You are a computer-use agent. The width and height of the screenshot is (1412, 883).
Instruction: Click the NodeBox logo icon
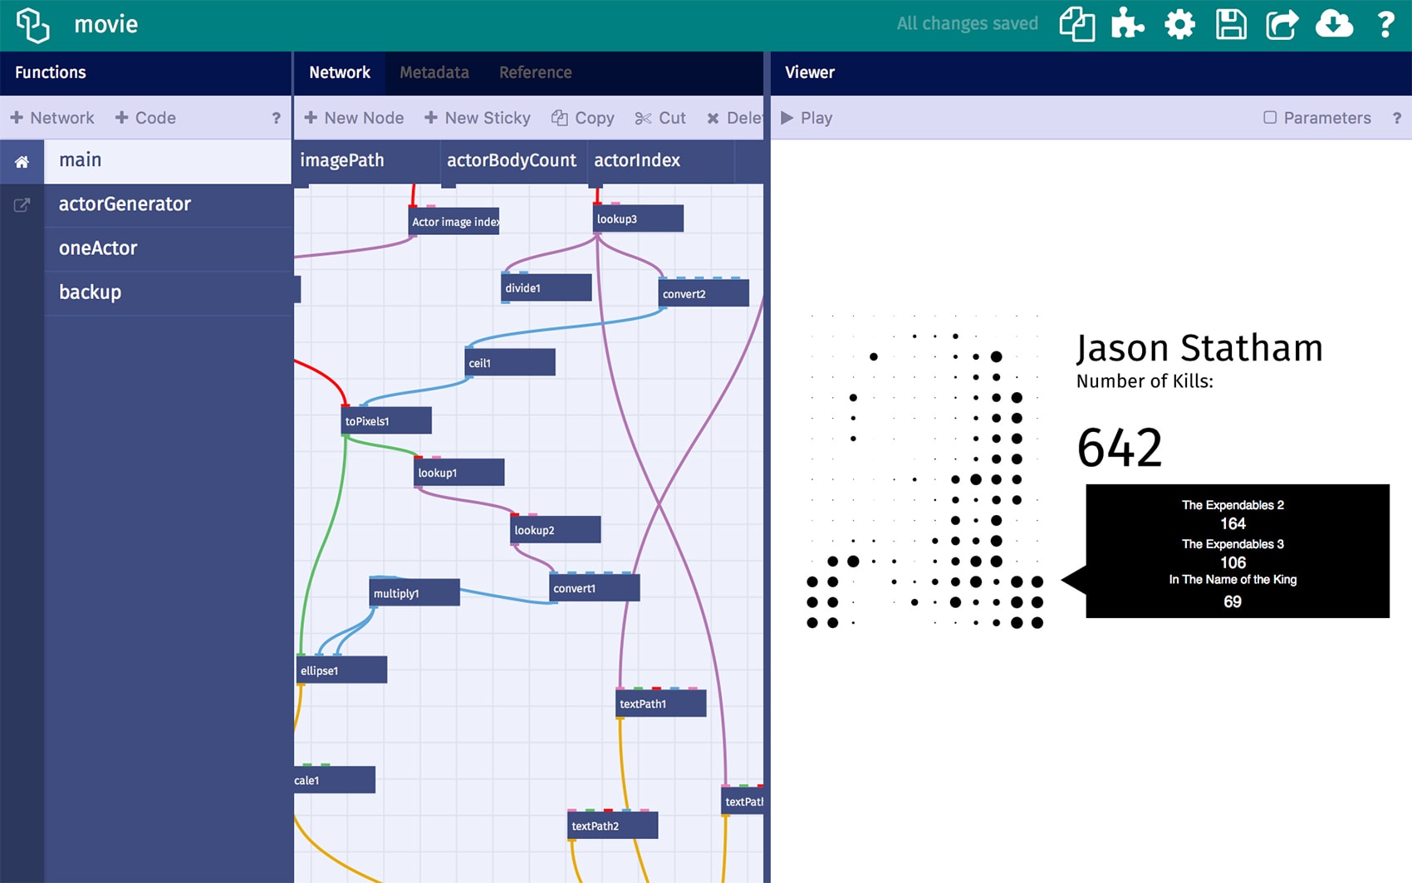tap(33, 25)
